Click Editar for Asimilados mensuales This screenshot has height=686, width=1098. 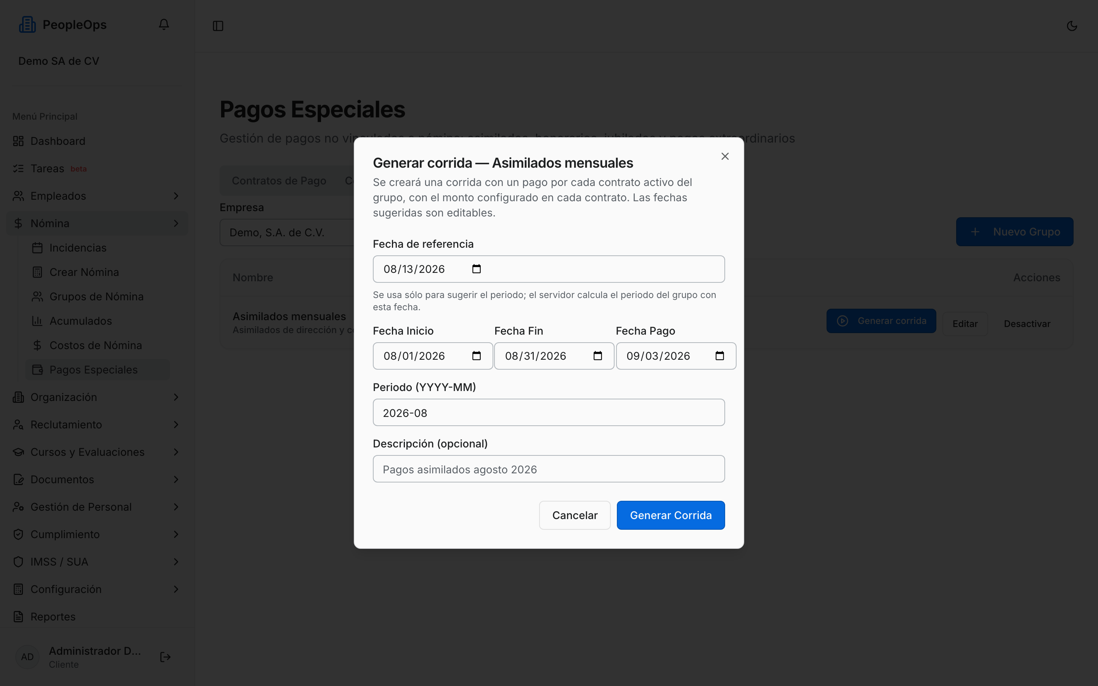[x=965, y=324]
